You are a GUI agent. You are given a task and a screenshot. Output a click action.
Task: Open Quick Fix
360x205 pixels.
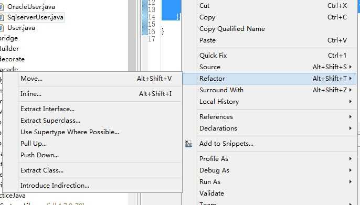270,55
